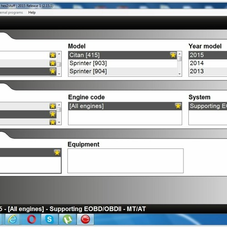Click scroll-down arrow of list left of Model

(59, 74)
